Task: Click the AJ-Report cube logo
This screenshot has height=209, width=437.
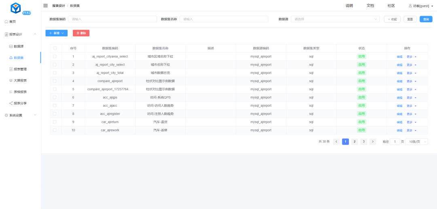Action: (x=16, y=8)
